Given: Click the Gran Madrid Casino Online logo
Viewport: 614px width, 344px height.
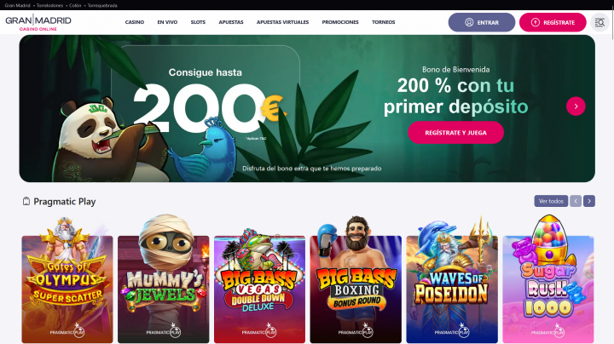Looking at the screenshot, I should click(x=38, y=22).
